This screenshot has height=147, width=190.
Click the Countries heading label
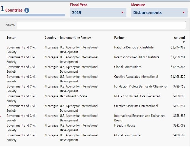pos(14,10)
